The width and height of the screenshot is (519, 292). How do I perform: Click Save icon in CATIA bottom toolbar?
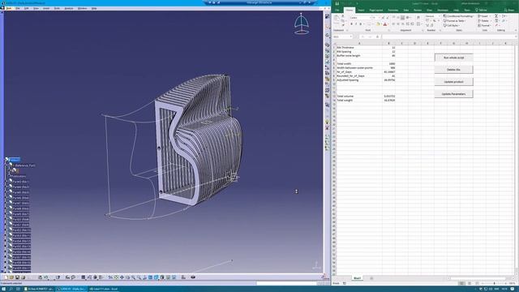[17, 277]
